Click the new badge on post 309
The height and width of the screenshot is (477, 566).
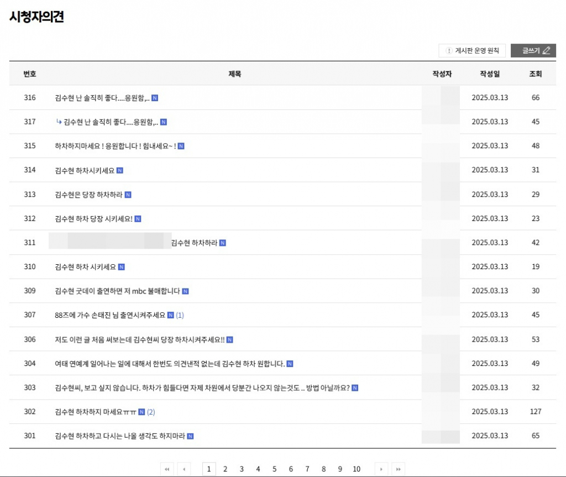click(185, 291)
